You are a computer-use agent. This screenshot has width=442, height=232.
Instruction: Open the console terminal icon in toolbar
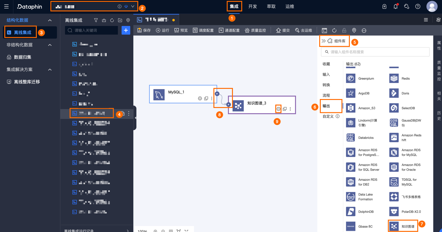[324, 31]
